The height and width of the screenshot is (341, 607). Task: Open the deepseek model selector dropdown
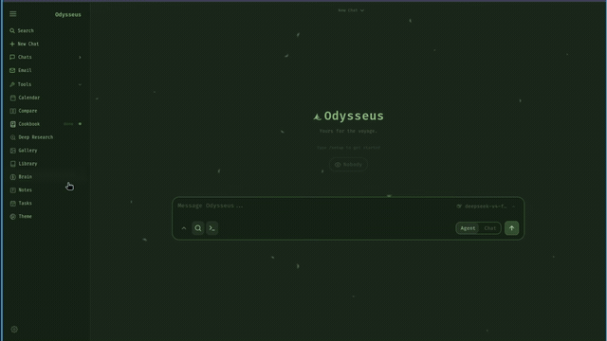(486, 206)
